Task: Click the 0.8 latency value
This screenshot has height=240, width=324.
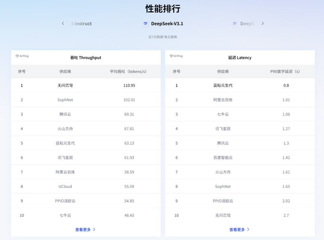Action: pos(286,85)
